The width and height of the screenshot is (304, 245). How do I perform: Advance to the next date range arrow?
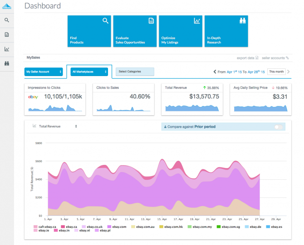289,72
